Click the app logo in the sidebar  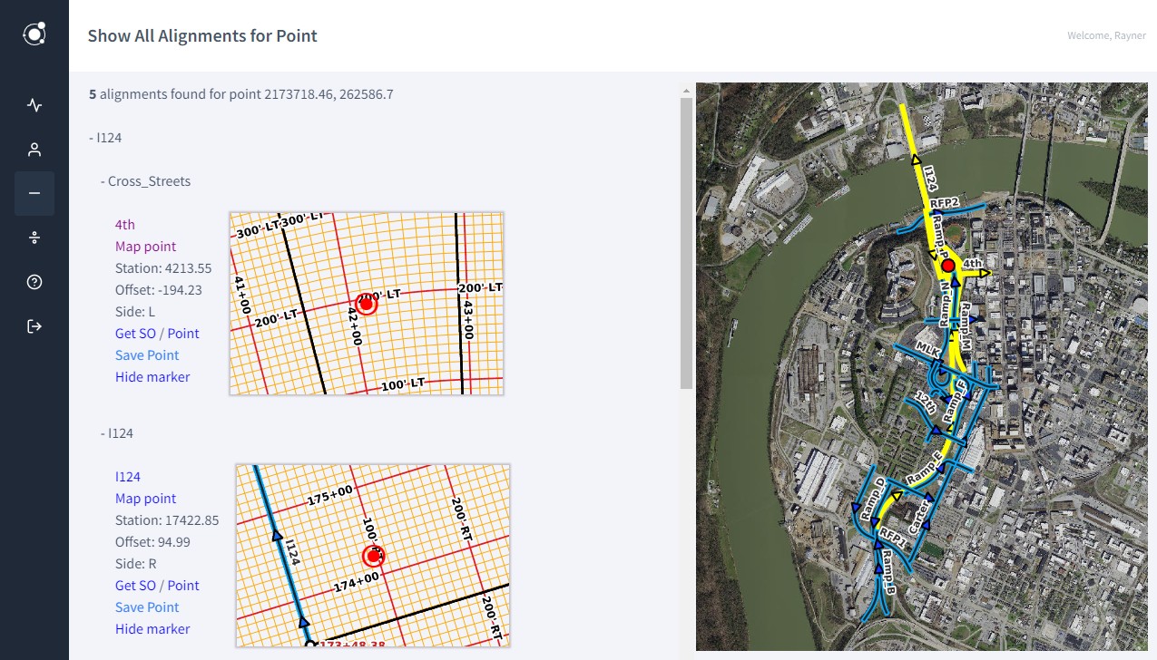34,35
